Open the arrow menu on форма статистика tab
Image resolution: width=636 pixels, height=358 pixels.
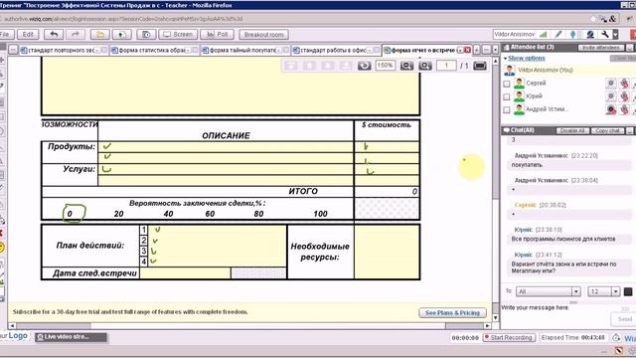point(188,50)
